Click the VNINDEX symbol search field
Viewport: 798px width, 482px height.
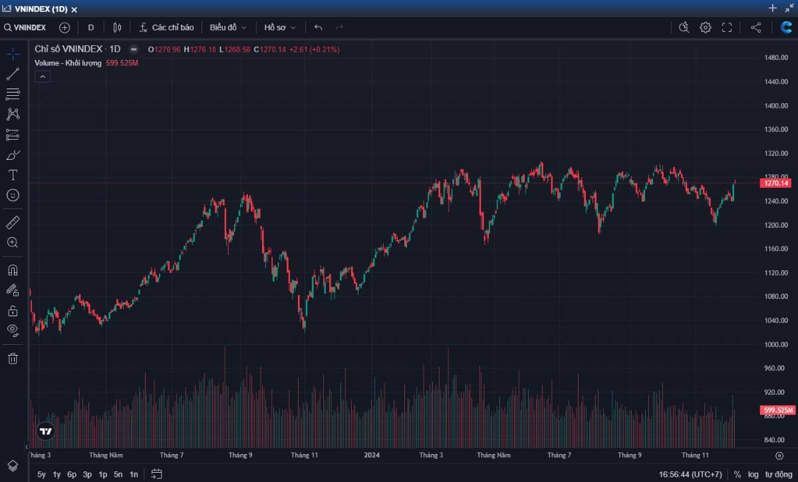tap(25, 27)
